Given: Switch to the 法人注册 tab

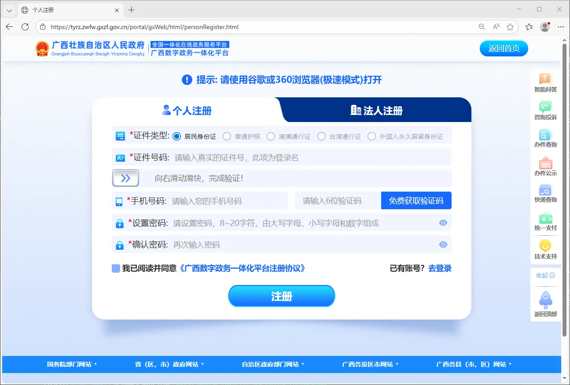Looking at the screenshot, I should tap(377, 111).
